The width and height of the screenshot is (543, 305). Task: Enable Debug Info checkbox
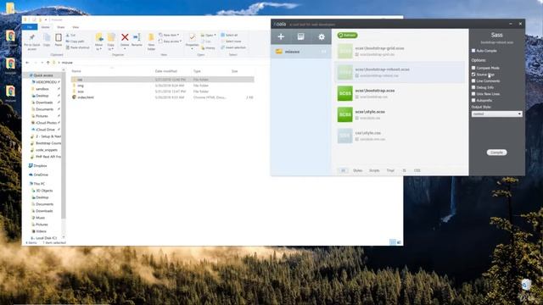[x=473, y=87]
